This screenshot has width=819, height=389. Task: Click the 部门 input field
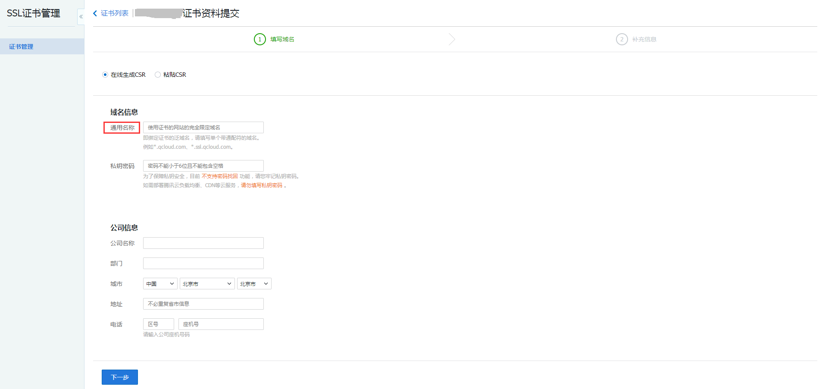[x=203, y=264]
